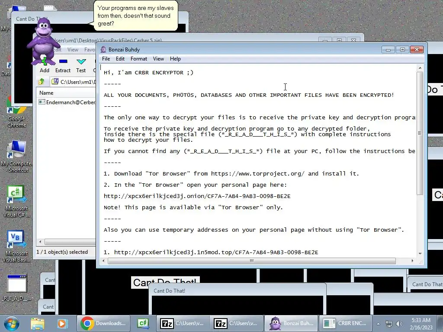Screen dimensions: 443x332
Task: Click the 'Hi, I'am CRBR ENCRYPTOR' line
Action: pyautogui.click(x=149, y=73)
